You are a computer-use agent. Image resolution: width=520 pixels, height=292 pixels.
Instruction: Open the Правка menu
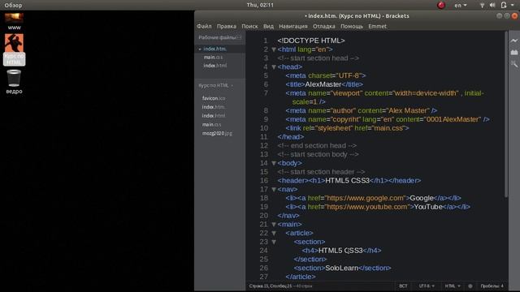click(x=227, y=26)
